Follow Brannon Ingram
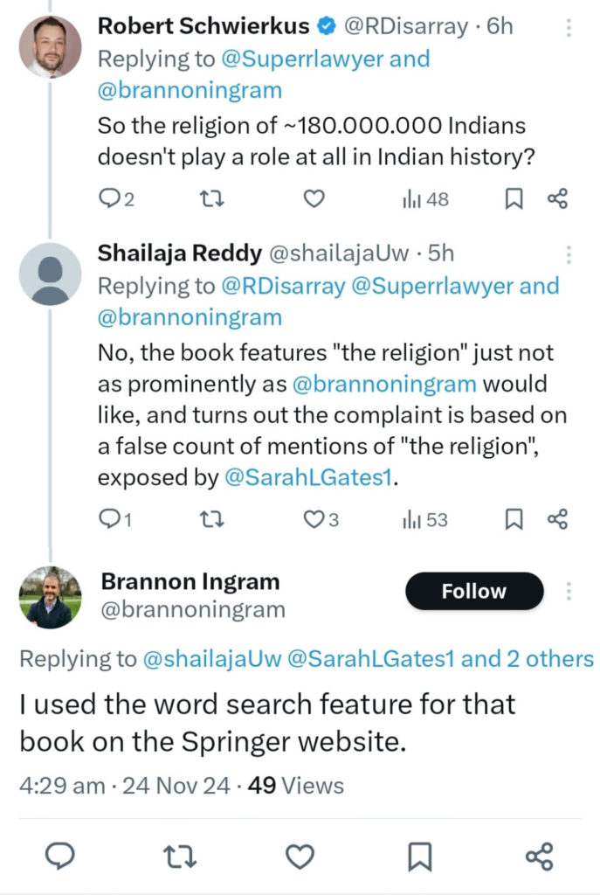 pos(473,592)
